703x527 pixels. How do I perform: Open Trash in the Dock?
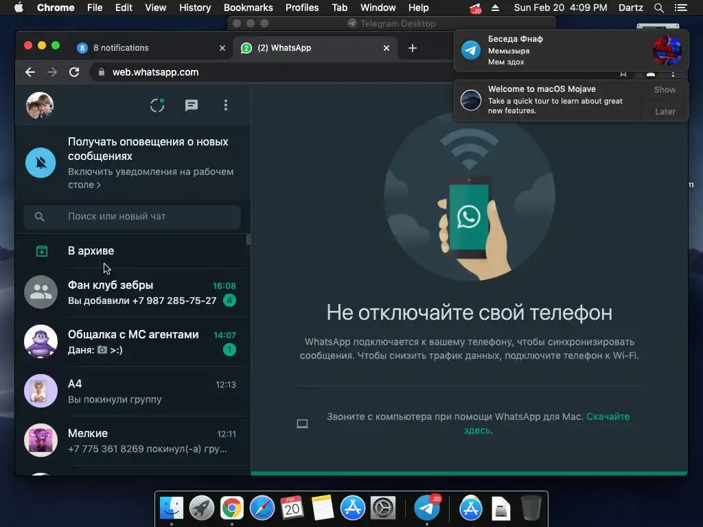coord(531,508)
